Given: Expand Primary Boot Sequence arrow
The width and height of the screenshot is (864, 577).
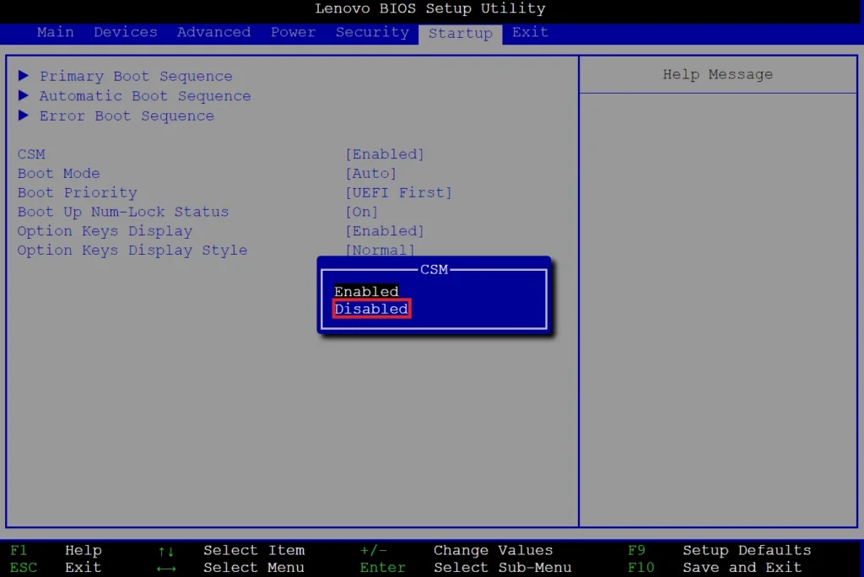Looking at the screenshot, I should pos(23,75).
